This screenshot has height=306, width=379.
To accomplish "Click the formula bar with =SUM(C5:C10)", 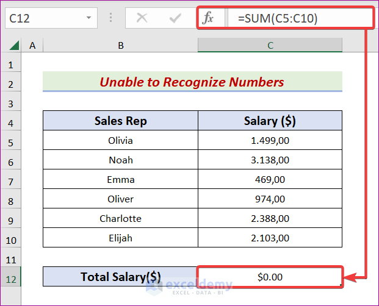I will 299,18.
